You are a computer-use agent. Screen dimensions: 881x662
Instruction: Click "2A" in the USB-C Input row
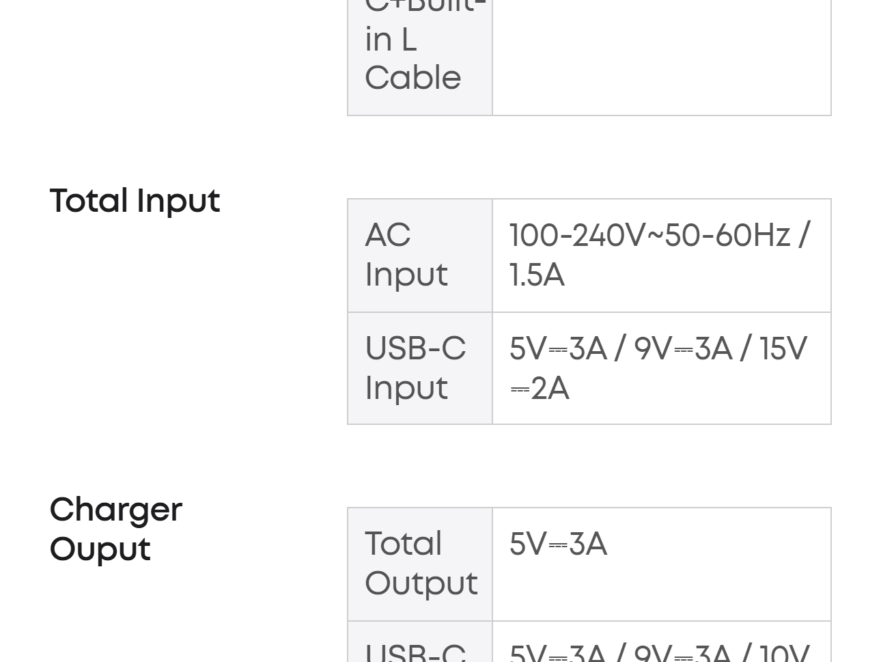coord(550,389)
